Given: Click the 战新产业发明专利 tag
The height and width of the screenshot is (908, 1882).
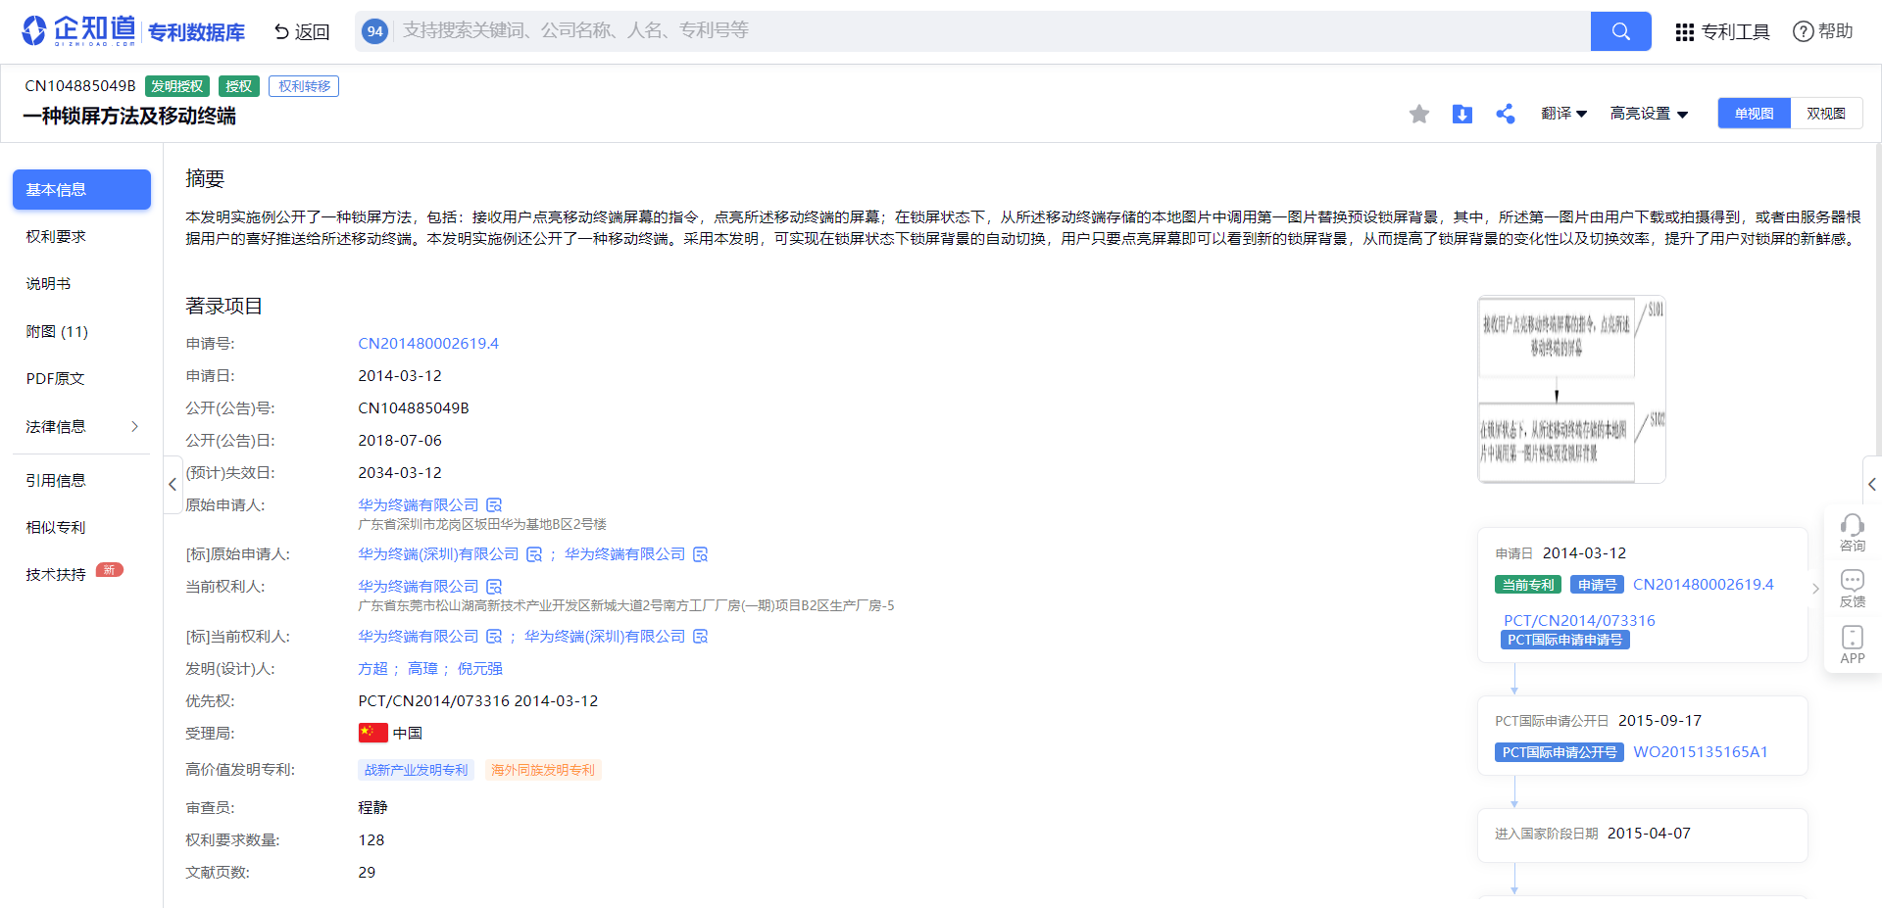Looking at the screenshot, I should (416, 770).
